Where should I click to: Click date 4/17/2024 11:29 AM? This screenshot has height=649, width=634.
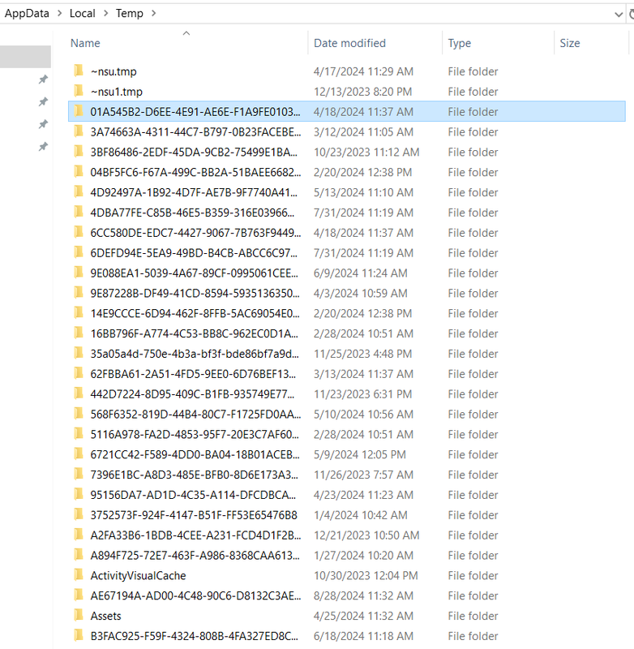coord(363,71)
